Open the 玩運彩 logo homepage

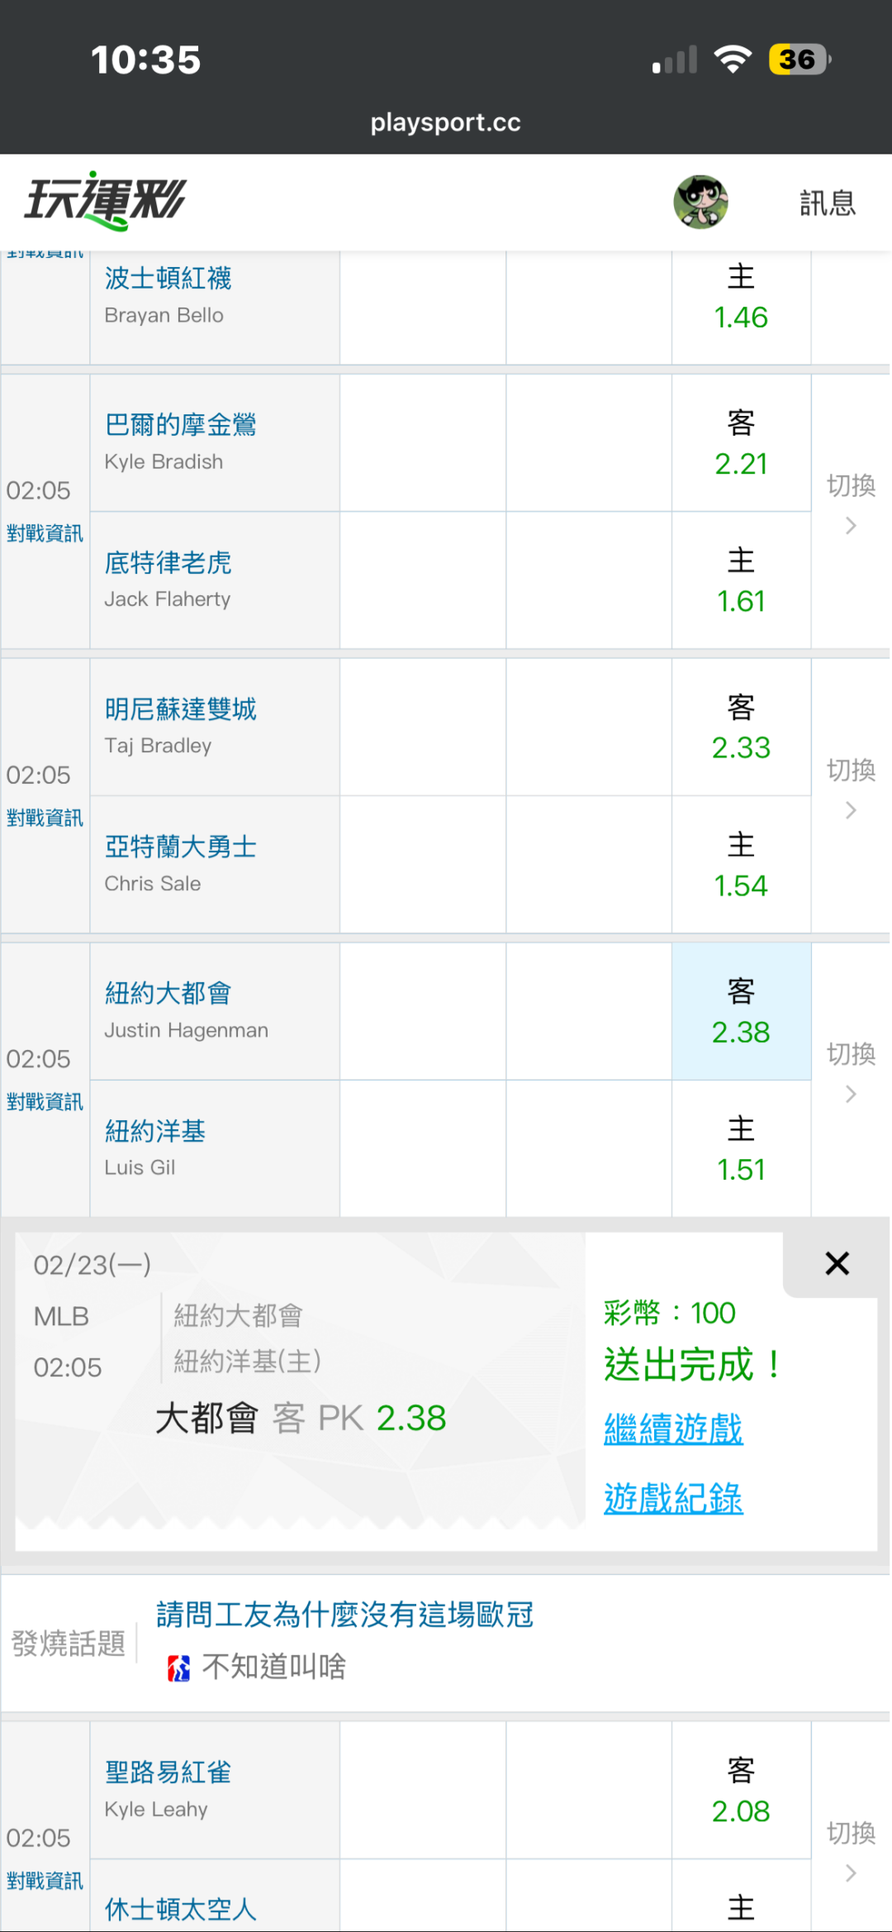coord(105,201)
